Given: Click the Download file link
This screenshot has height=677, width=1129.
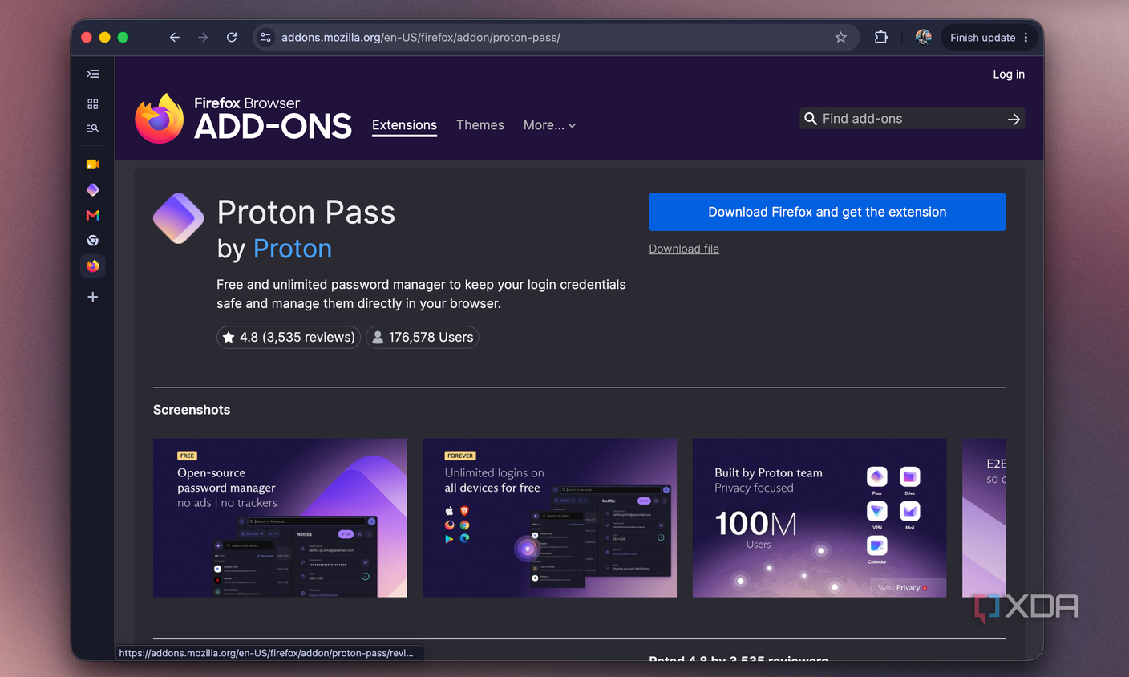Looking at the screenshot, I should (684, 249).
